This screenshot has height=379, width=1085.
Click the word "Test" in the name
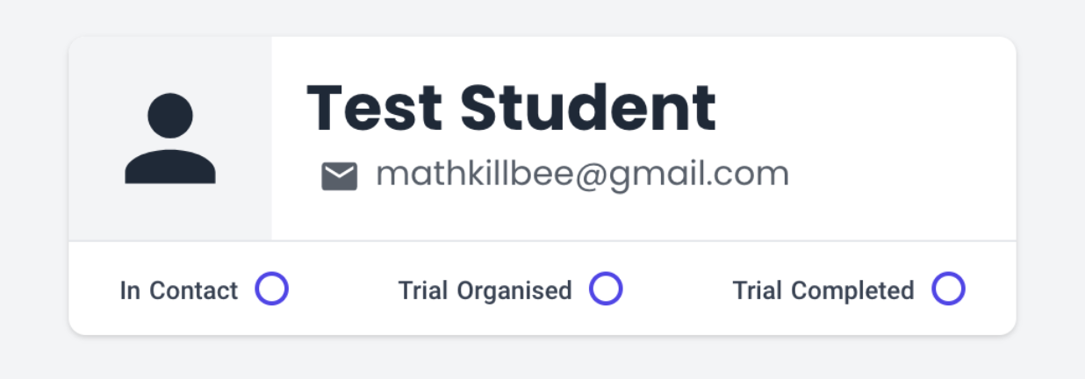374,108
